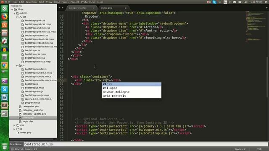Viewport: 269px width, 151px height.
Task: Switch to Sublime Text dock icon
Action: pos(5,105)
